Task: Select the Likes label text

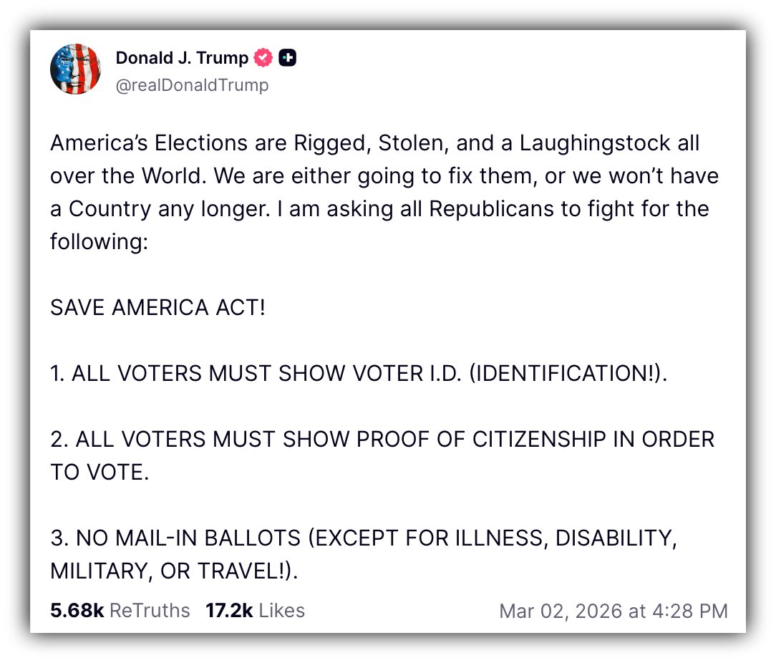Action: point(282,611)
